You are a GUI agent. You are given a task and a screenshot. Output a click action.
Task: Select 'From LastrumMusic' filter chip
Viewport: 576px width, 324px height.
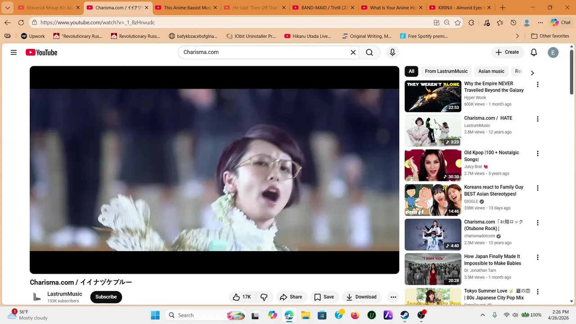pos(446,71)
